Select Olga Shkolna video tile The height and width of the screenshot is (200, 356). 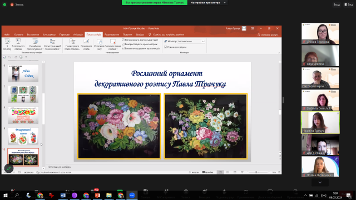320,56
